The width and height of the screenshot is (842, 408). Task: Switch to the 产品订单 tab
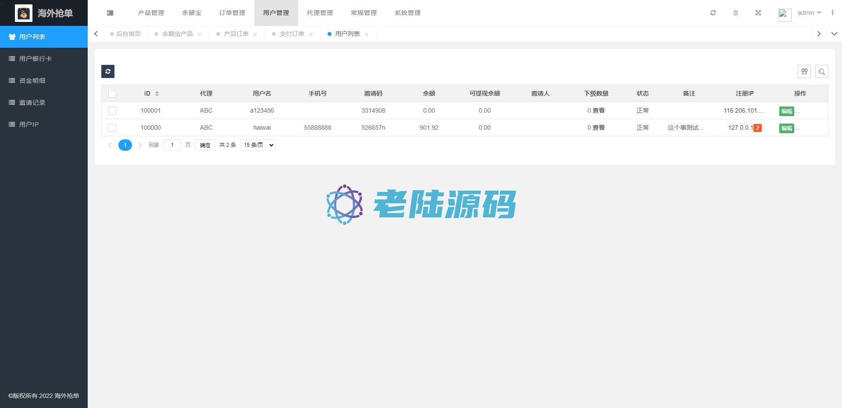point(236,34)
